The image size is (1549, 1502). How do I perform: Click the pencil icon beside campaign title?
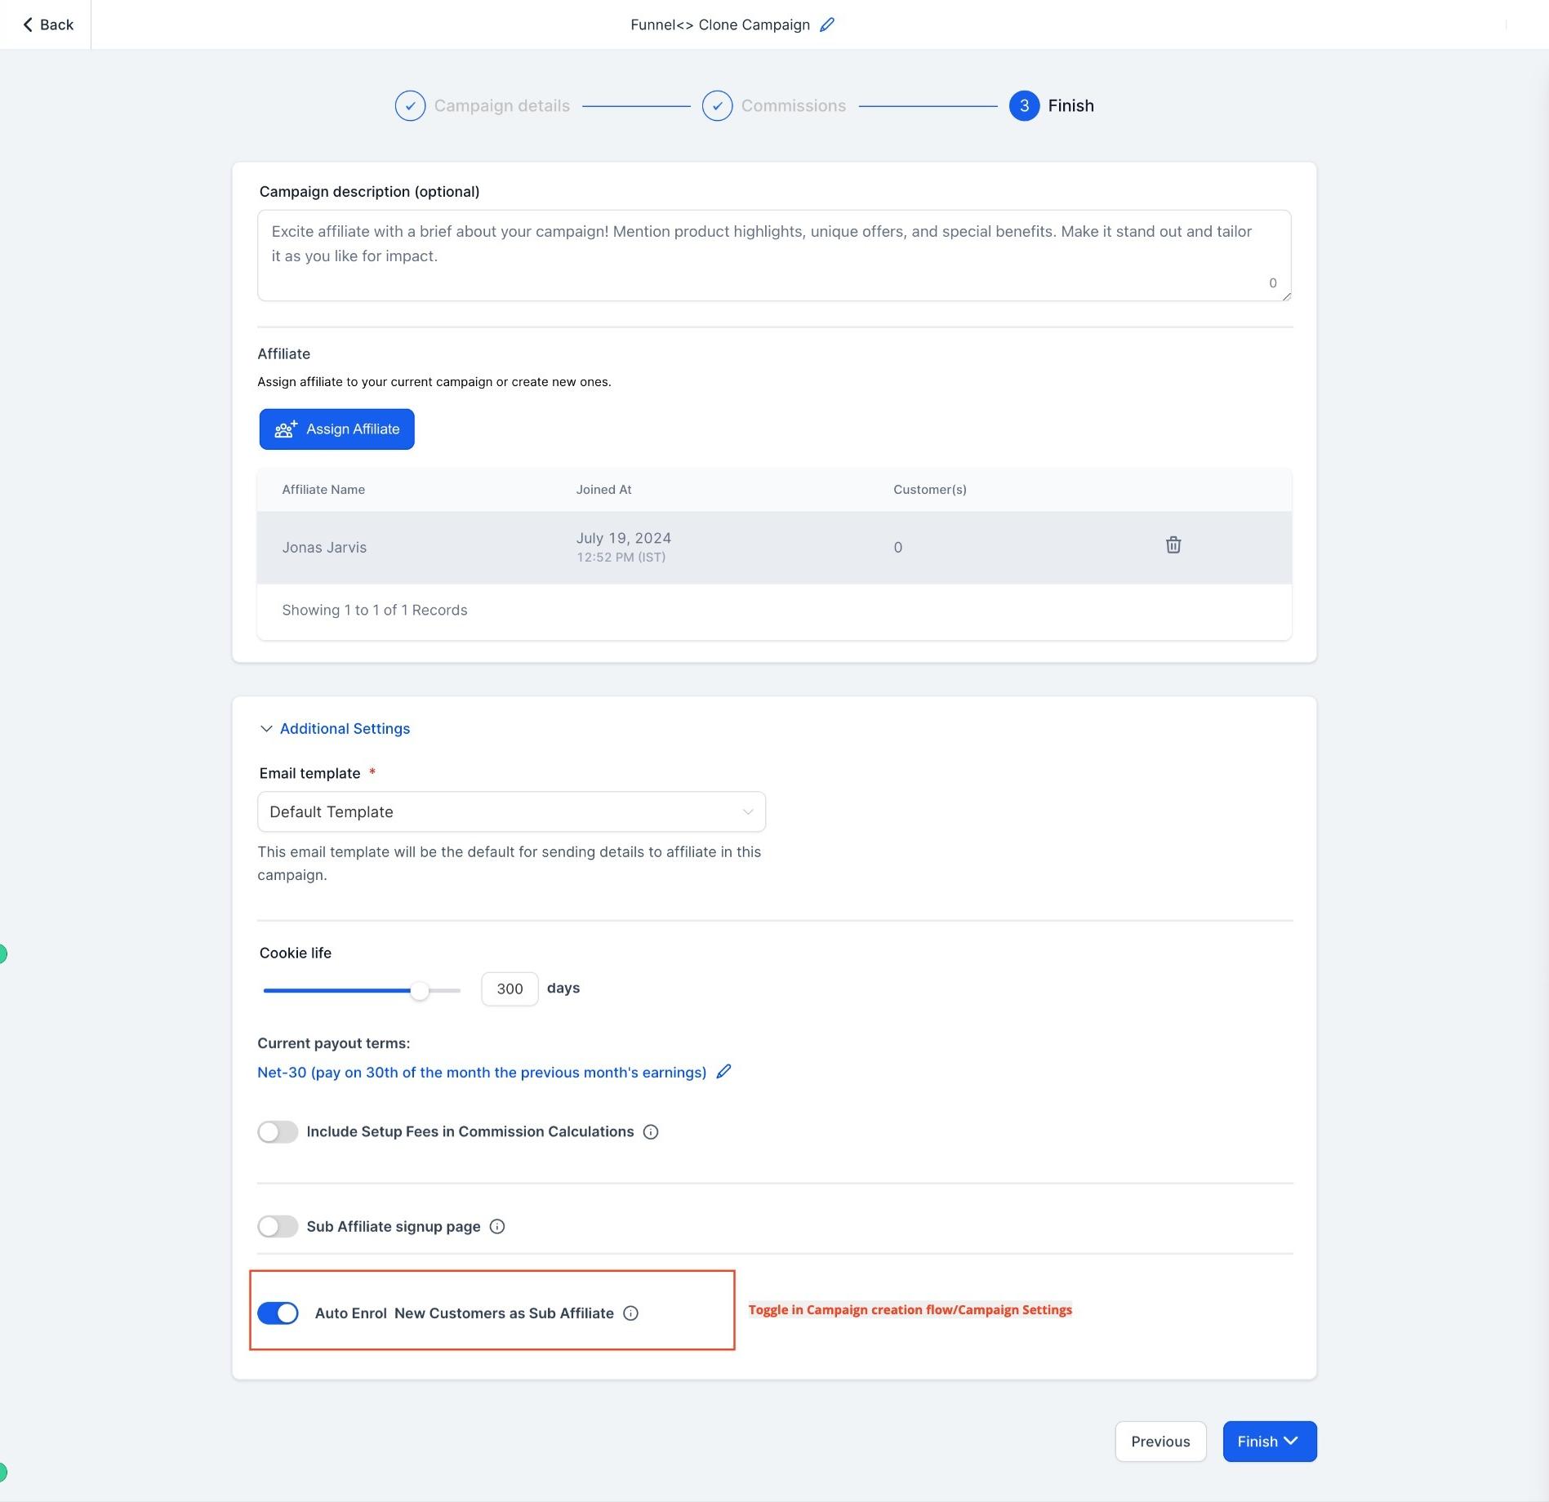[827, 24]
